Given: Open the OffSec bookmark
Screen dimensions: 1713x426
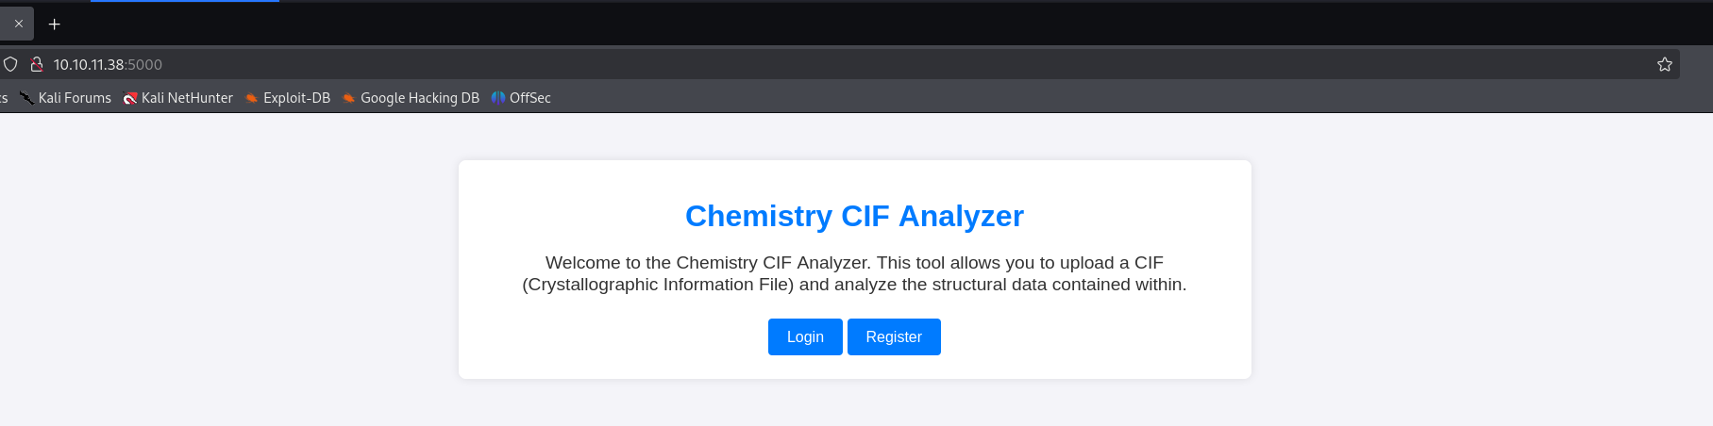Looking at the screenshot, I should click(521, 98).
